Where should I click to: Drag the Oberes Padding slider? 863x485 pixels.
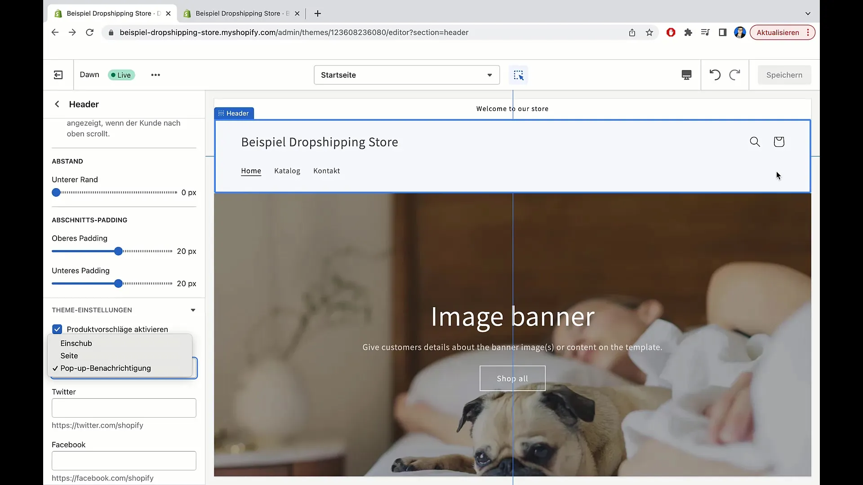tap(118, 251)
